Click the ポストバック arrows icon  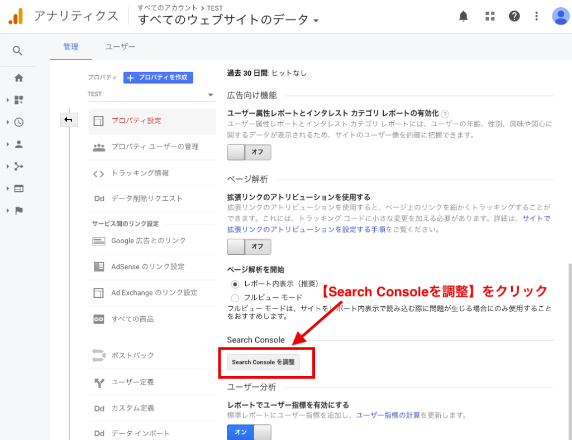pyautogui.click(x=98, y=355)
